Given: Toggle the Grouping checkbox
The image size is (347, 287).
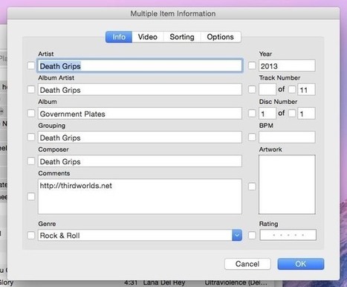Looking at the screenshot, I should [x=31, y=137].
